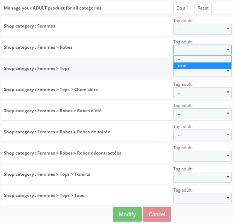The width and height of the screenshot is (233, 223).
Task: Click Shop category Femmes > Tops > T-shirts label
Action: click(47, 174)
